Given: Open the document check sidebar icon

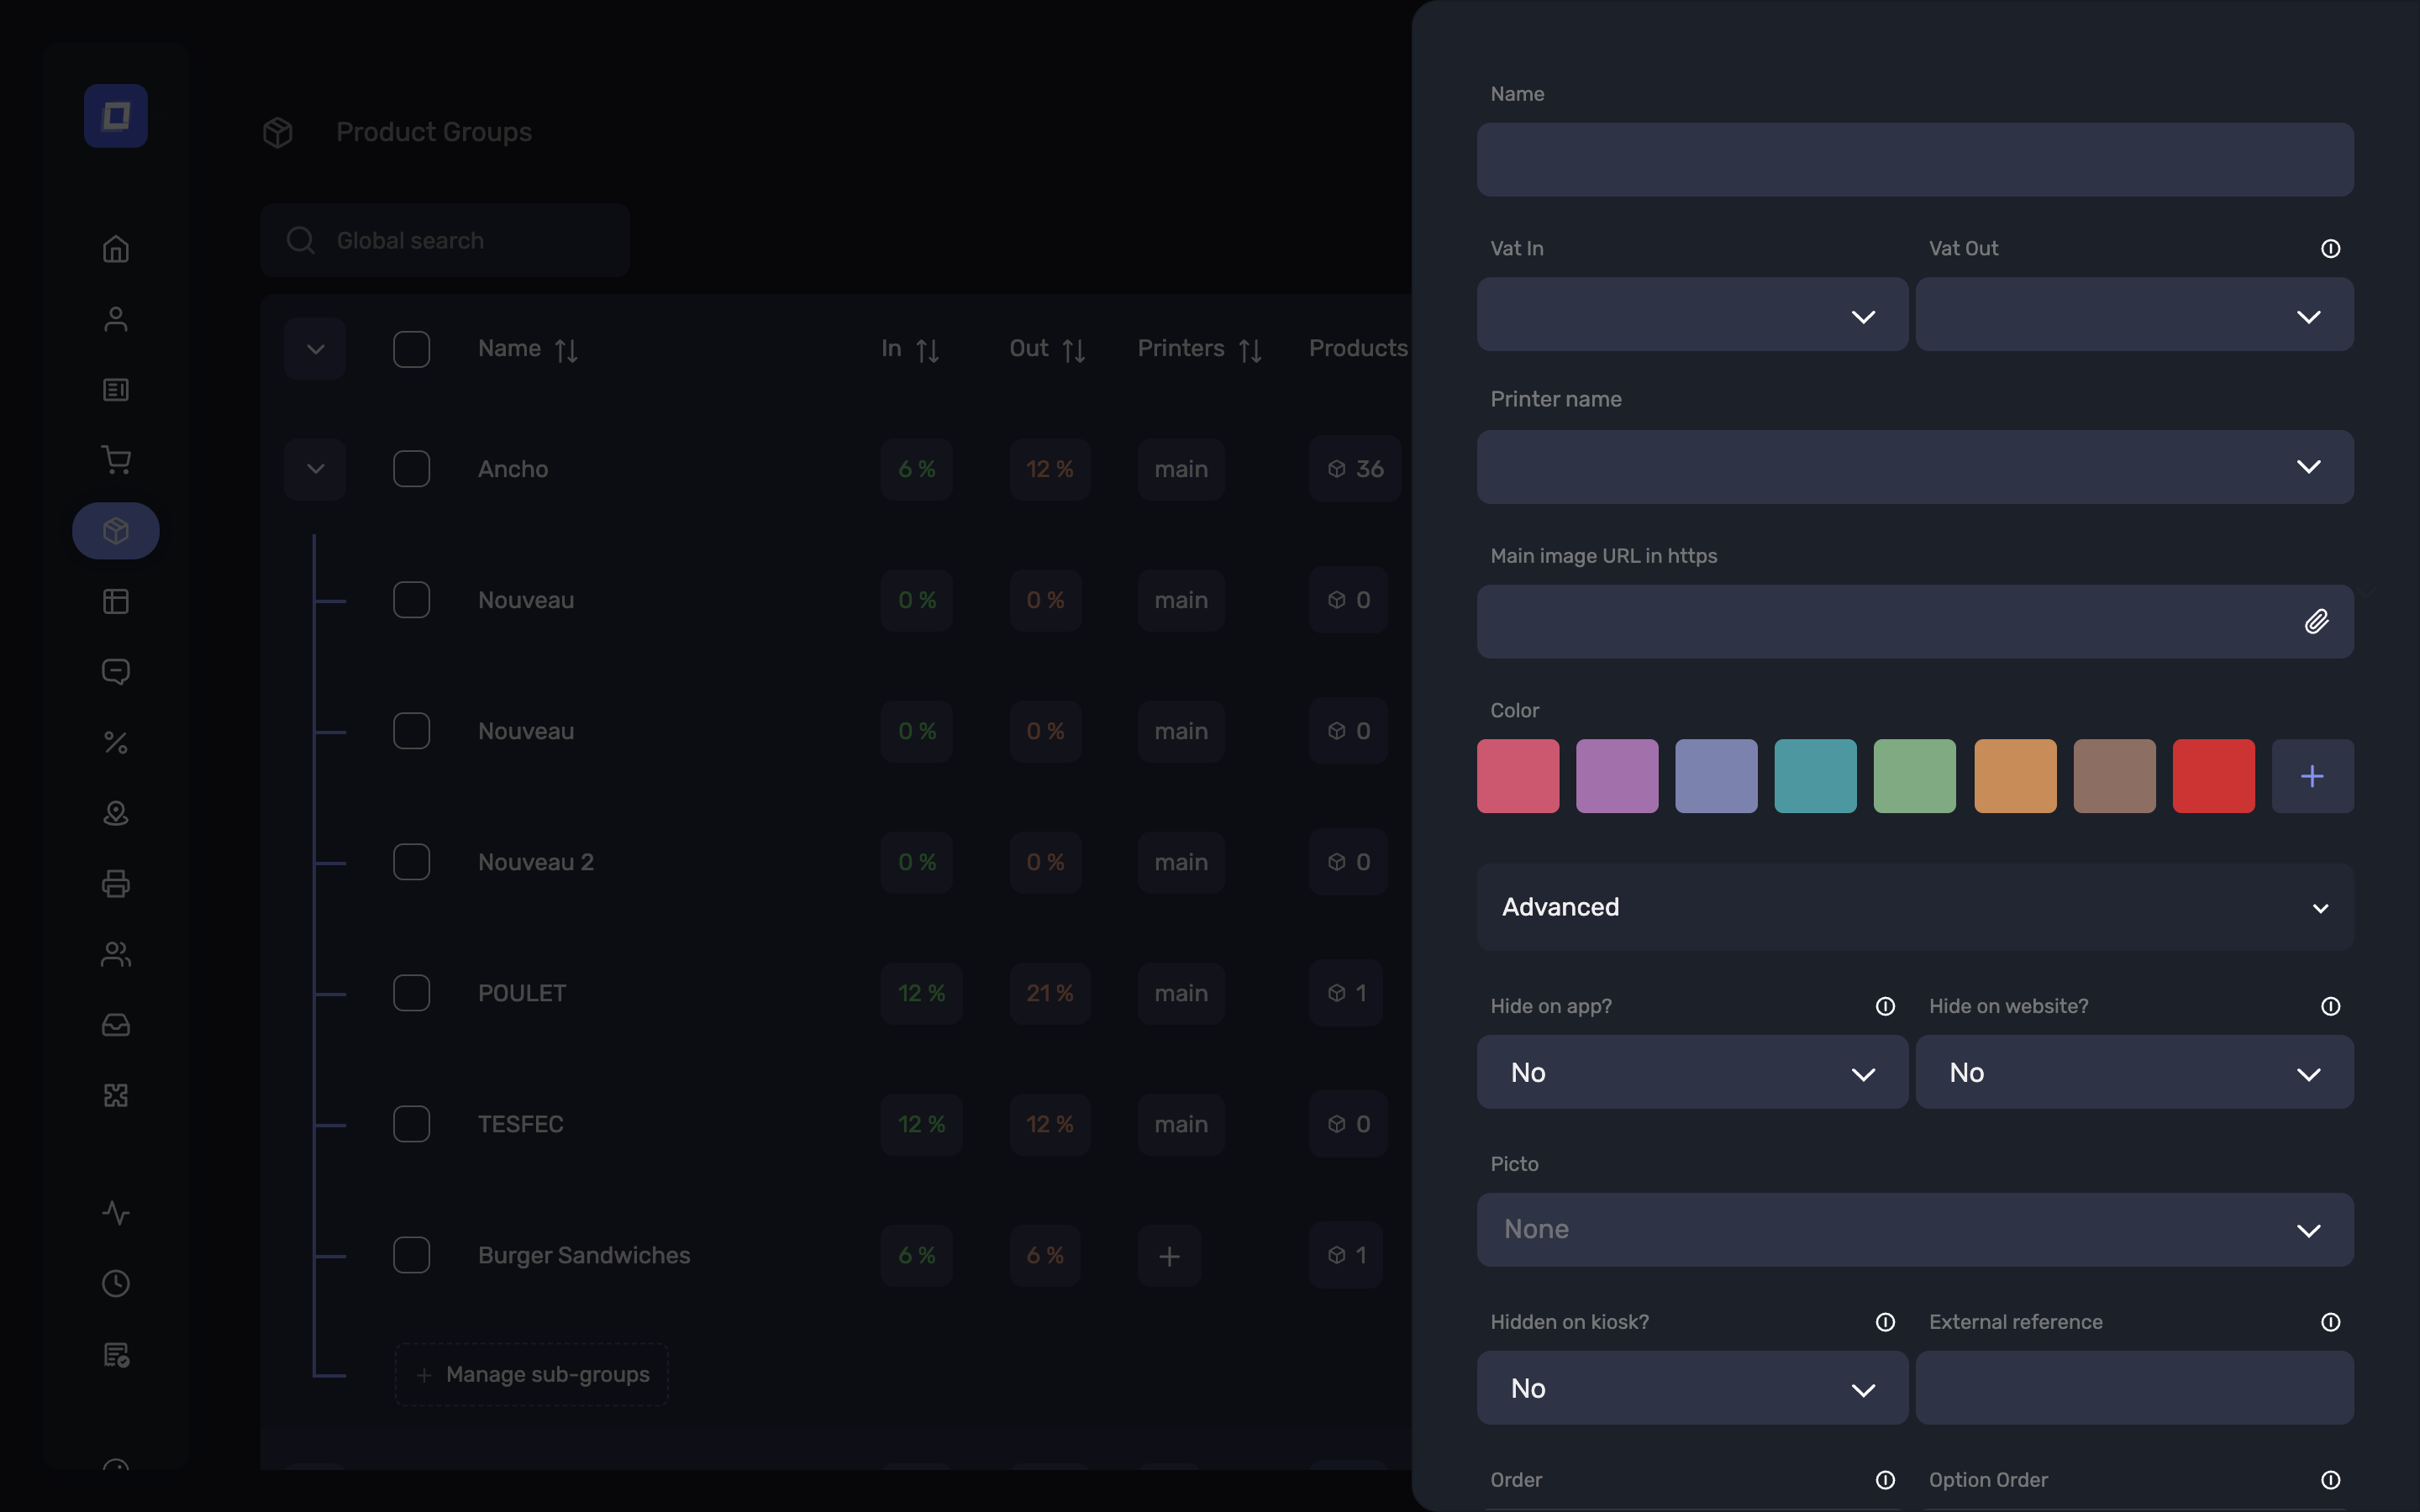Looking at the screenshot, I should pyautogui.click(x=116, y=1355).
